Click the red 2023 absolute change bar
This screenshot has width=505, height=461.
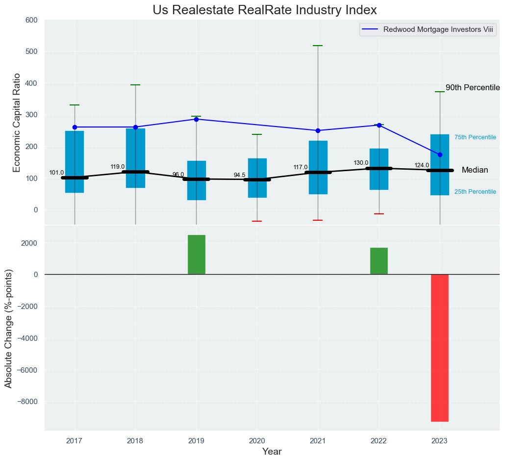(x=440, y=348)
